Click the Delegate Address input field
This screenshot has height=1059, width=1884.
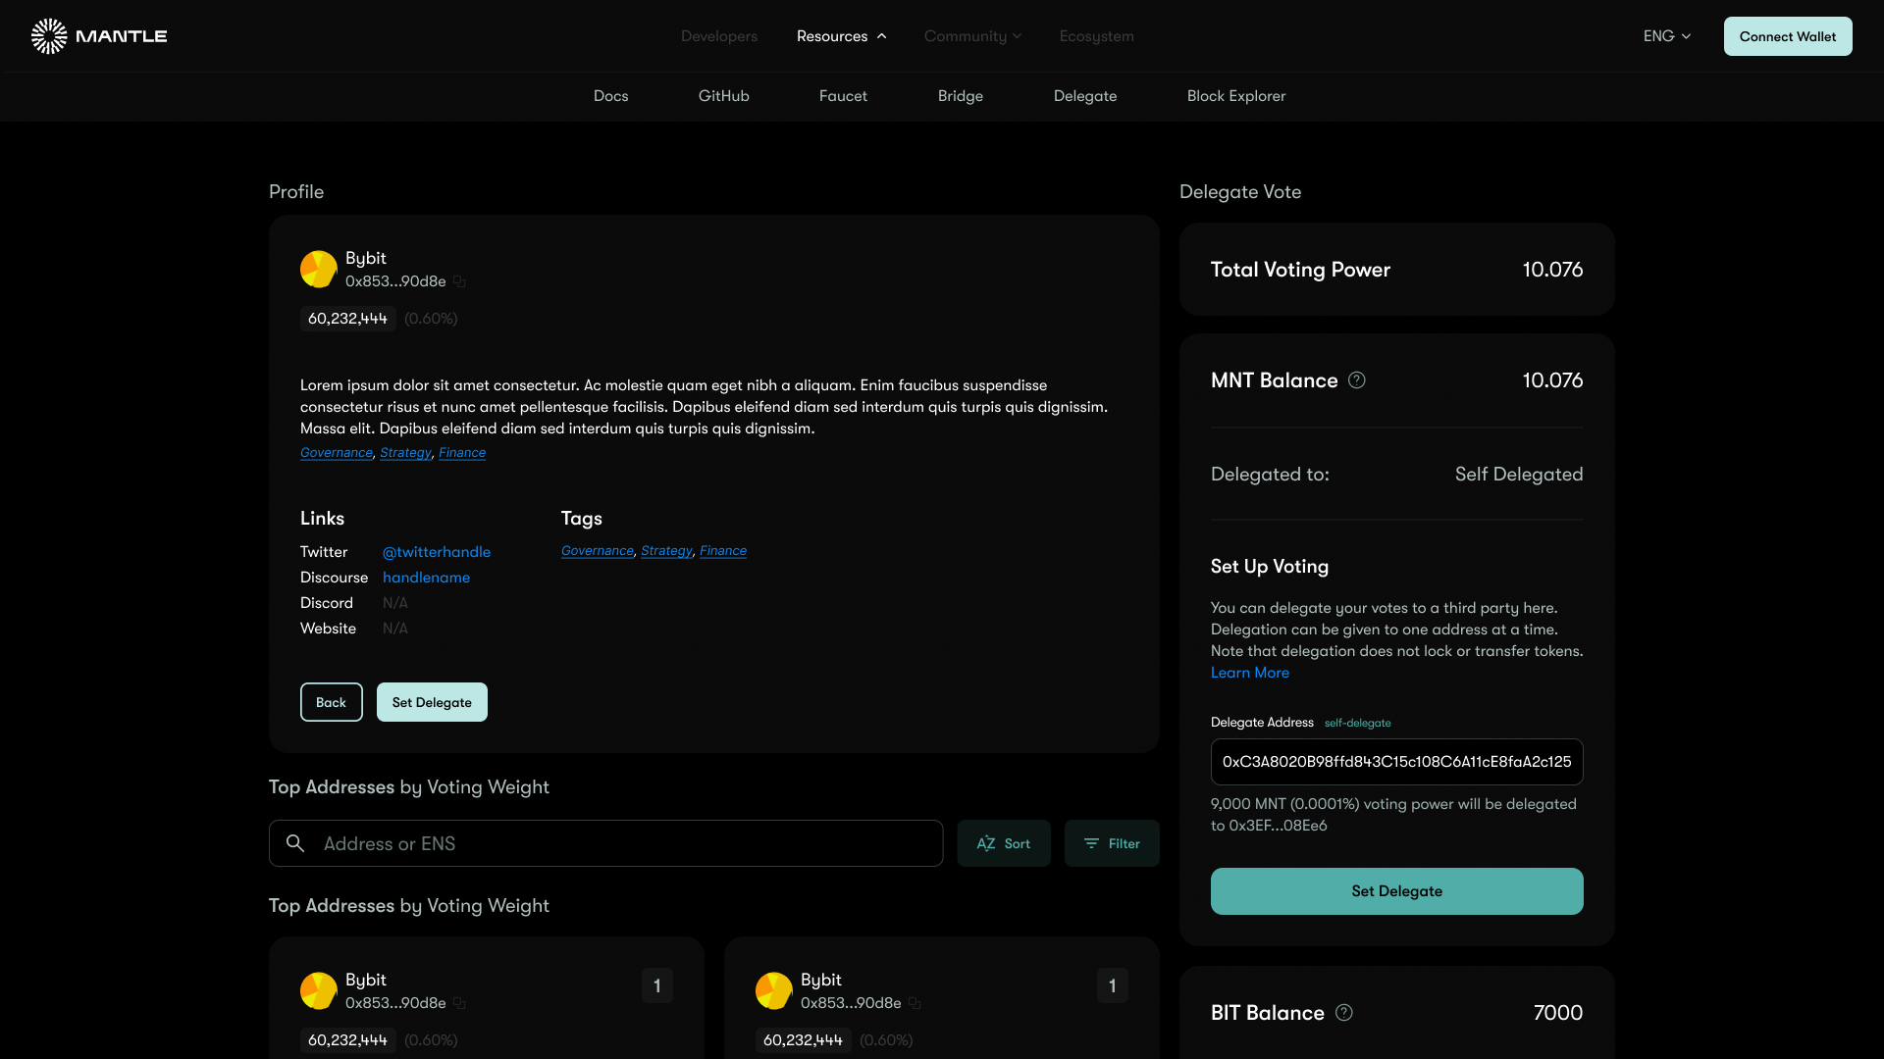[x=1395, y=762]
